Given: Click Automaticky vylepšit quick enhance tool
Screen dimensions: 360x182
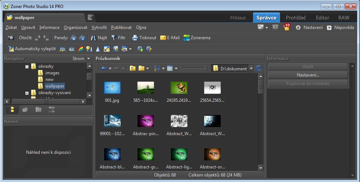Looking at the screenshot, I should click(x=32, y=49).
